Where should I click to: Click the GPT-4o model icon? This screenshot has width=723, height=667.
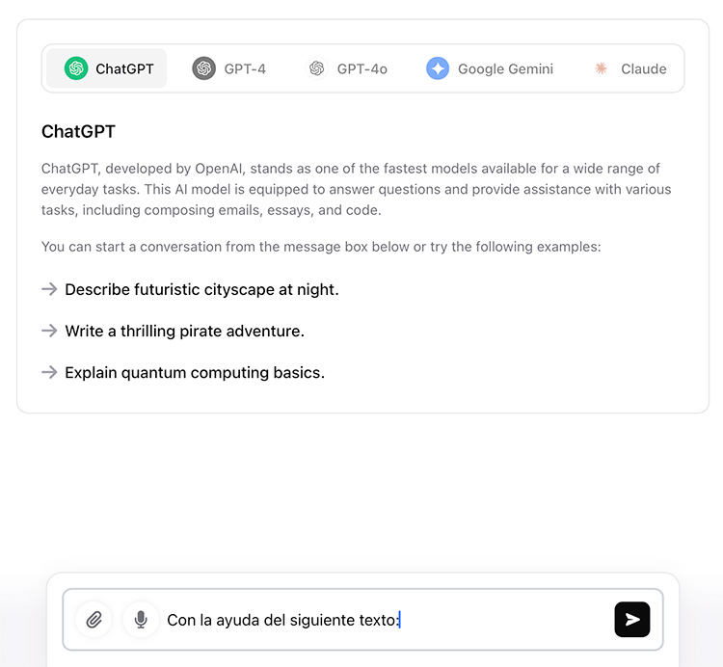tap(316, 68)
